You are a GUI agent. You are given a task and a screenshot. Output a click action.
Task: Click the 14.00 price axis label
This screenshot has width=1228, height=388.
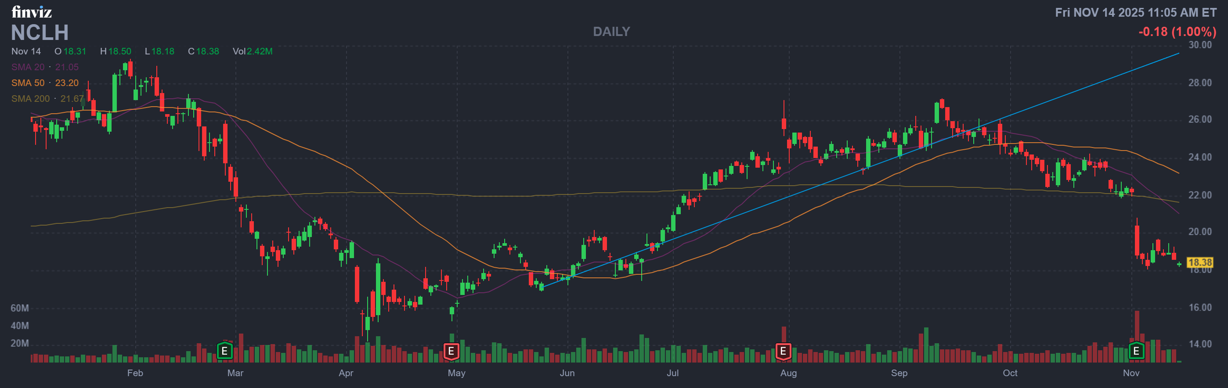[x=1199, y=344]
